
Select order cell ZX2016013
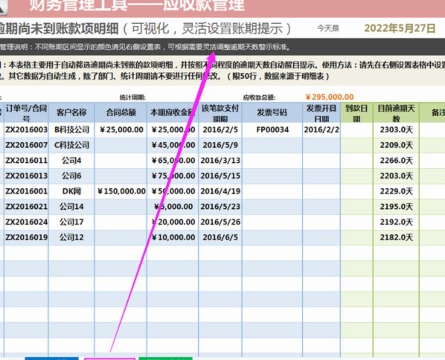(26, 176)
